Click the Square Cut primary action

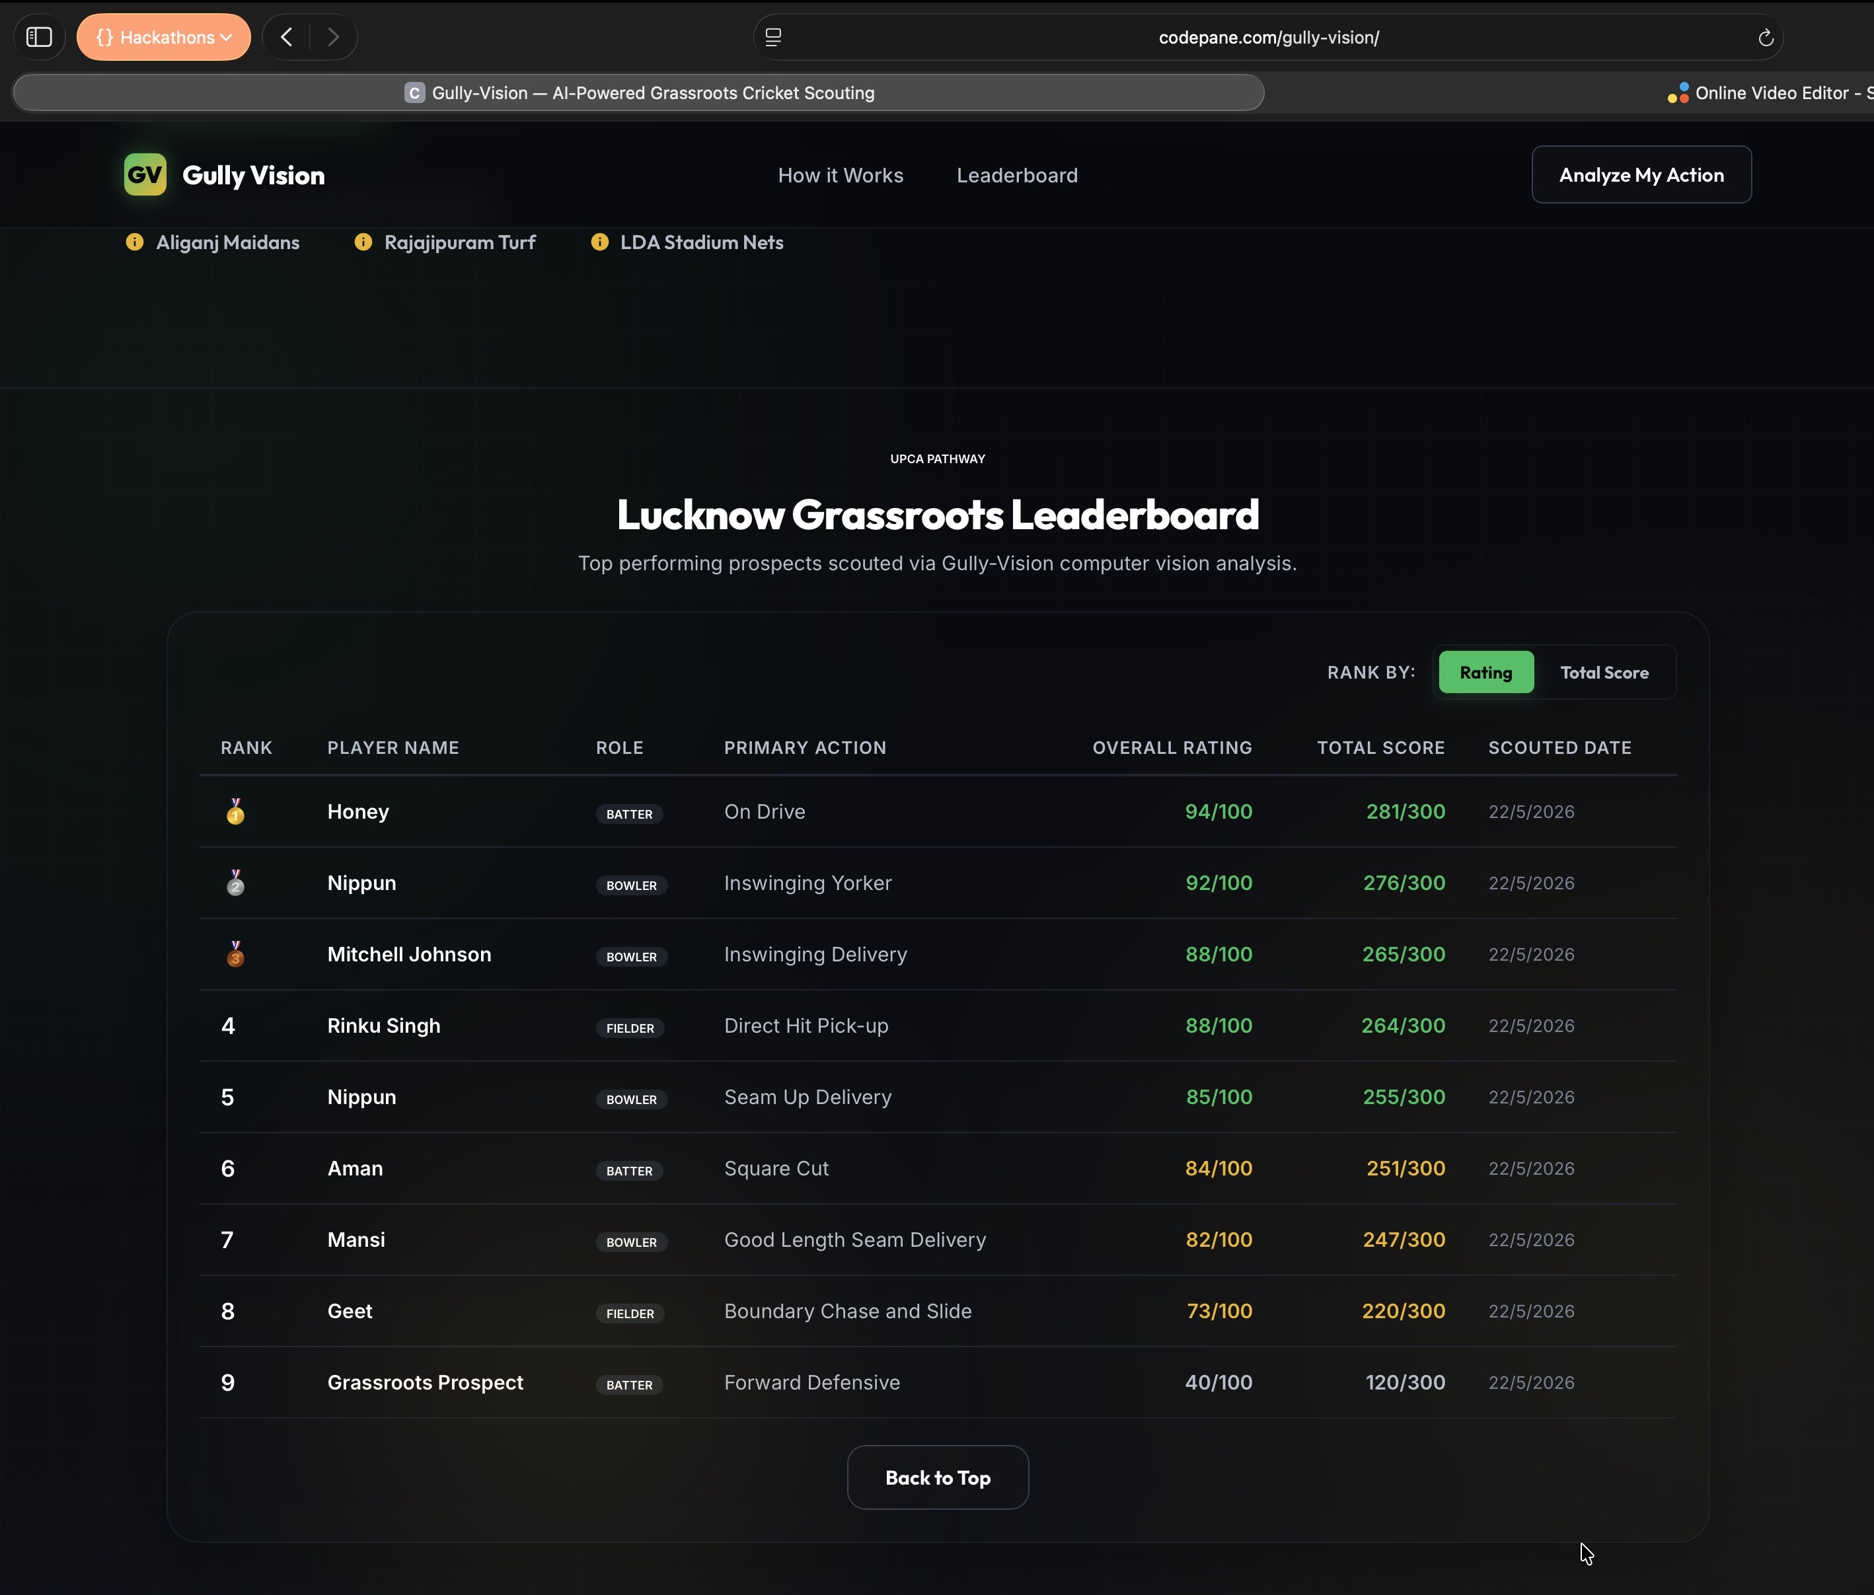click(776, 1168)
